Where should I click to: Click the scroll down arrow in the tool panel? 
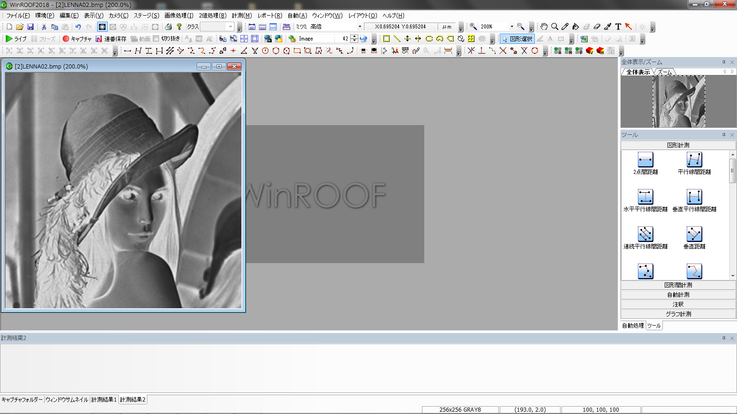(732, 276)
